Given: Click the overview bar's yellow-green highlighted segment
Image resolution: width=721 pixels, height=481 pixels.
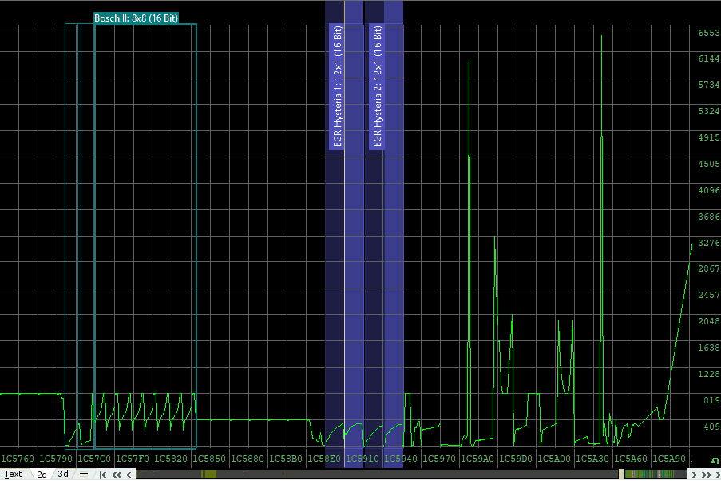Looking at the screenshot, I should click(208, 475).
